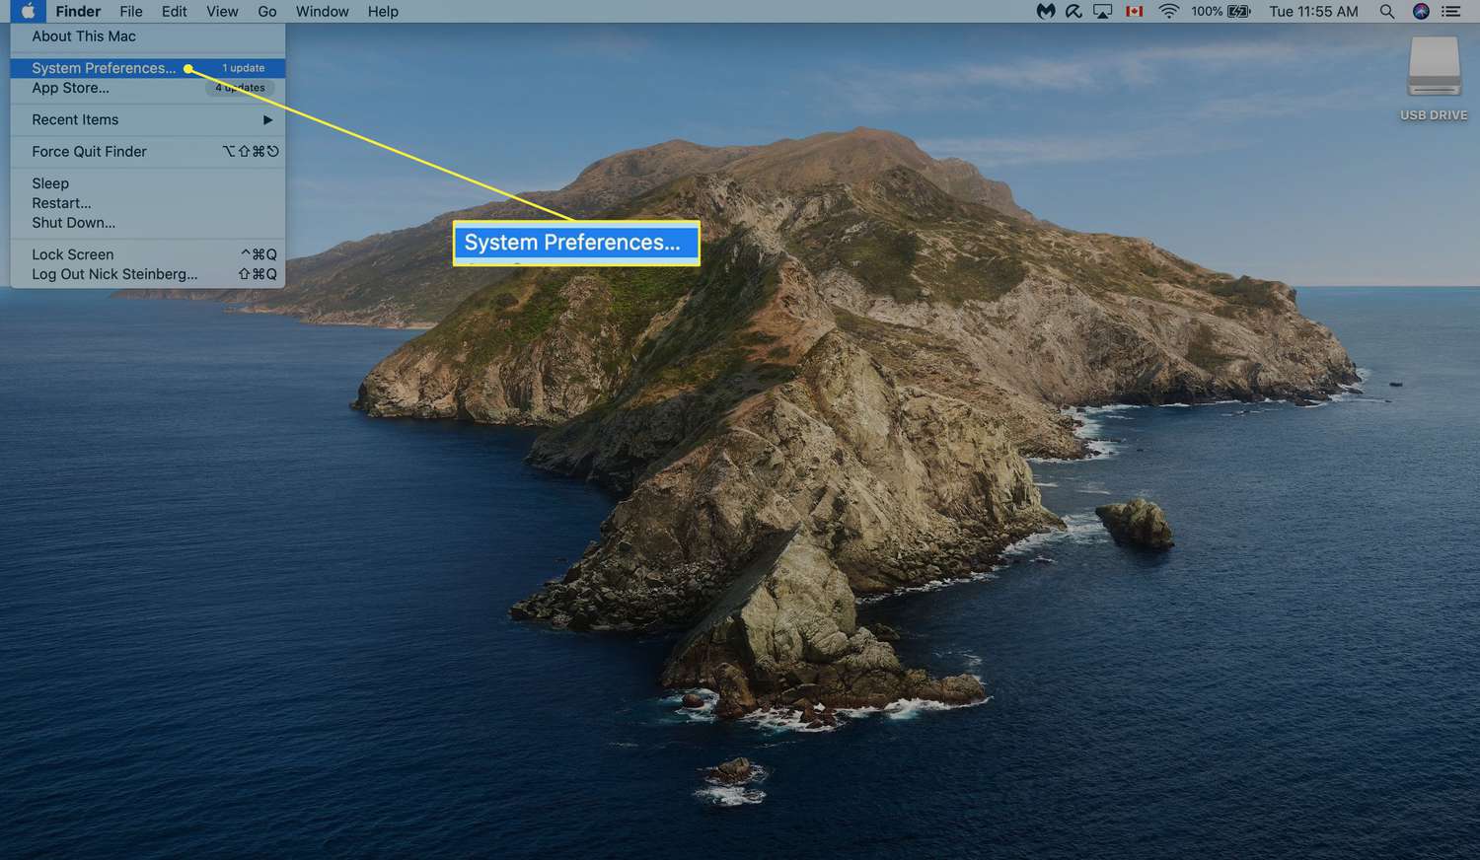Open the Window menu

coord(322,12)
